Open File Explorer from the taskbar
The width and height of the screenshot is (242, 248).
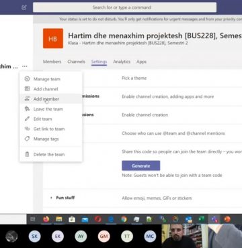coord(59,219)
